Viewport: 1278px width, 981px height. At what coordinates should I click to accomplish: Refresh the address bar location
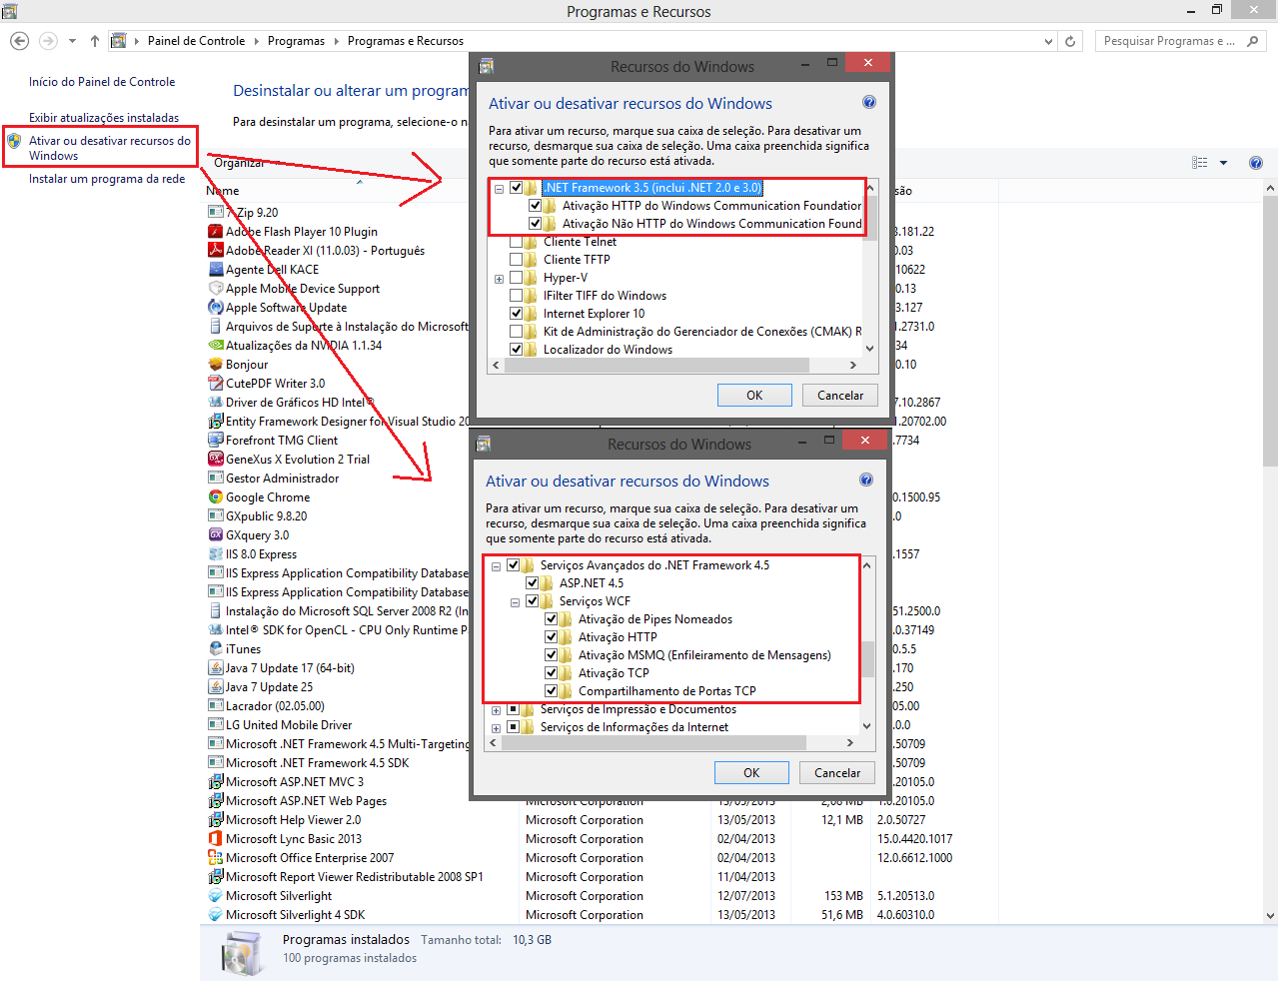(x=1070, y=41)
